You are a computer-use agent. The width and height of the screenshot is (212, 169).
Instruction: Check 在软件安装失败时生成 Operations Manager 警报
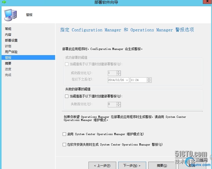(64, 144)
